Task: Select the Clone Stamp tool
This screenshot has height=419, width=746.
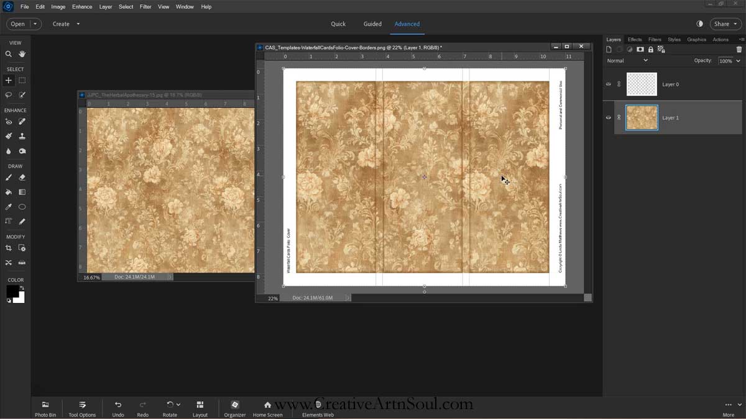Action: 22,136
